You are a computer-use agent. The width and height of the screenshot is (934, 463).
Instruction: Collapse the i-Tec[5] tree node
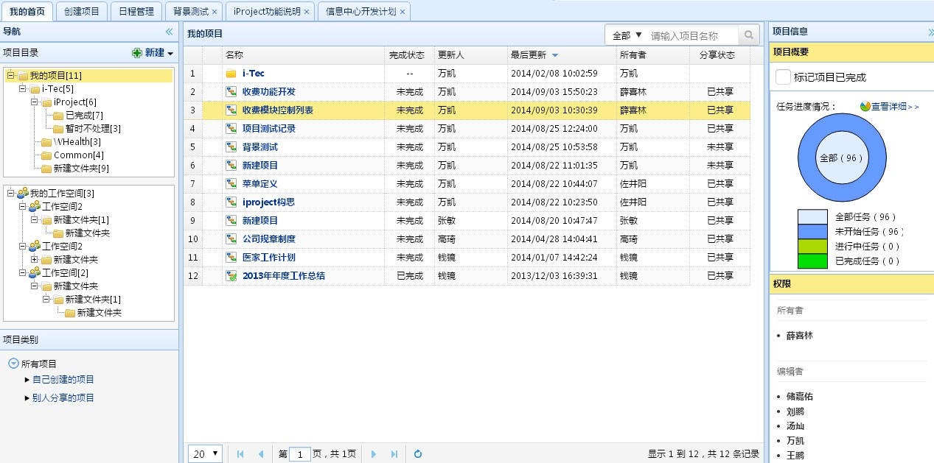coord(22,89)
